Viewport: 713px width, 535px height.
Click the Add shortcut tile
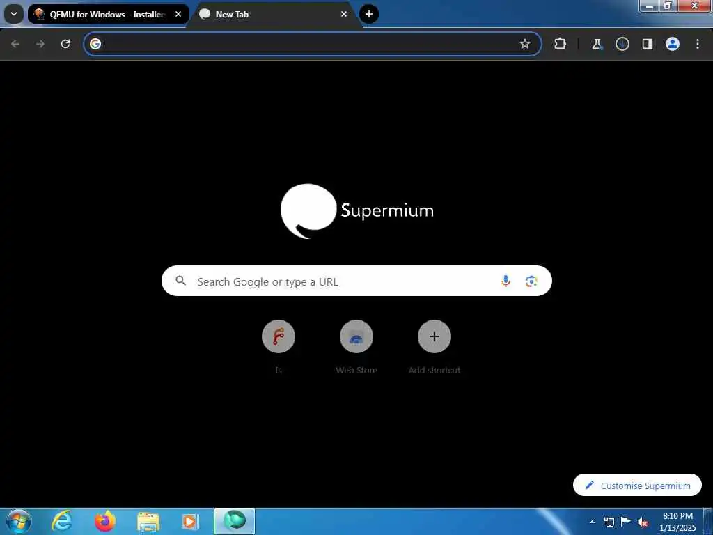click(434, 348)
